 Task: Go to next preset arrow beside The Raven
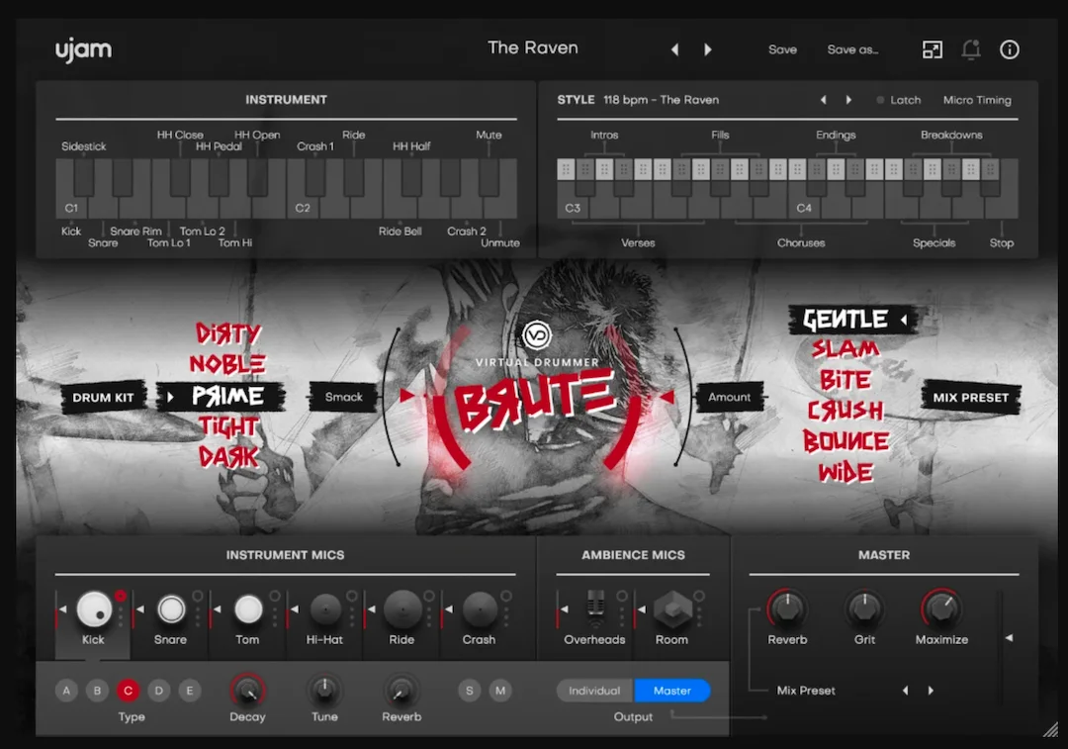[x=708, y=49]
